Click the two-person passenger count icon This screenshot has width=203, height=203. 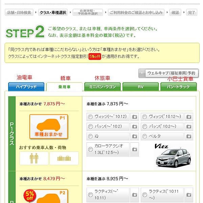pos(34,158)
